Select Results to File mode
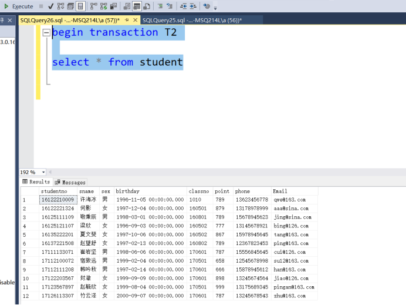 click(147, 6)
